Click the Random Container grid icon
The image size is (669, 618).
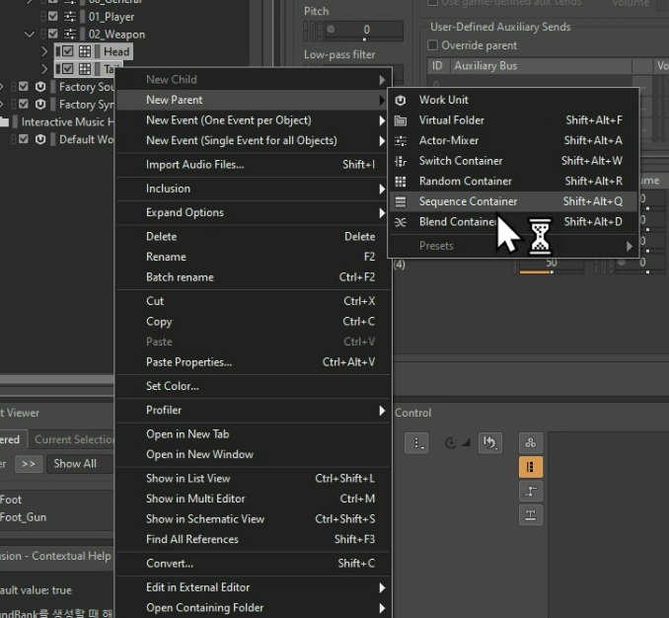click(401, 182)
